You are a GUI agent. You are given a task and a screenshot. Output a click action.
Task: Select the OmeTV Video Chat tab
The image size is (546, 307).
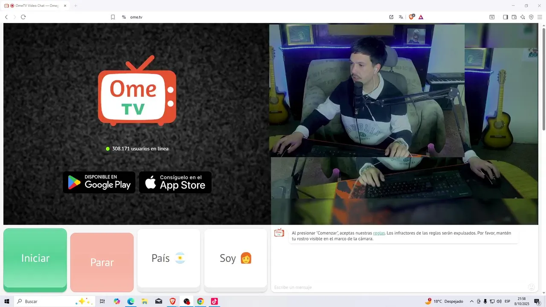click(x=36, y=6)
